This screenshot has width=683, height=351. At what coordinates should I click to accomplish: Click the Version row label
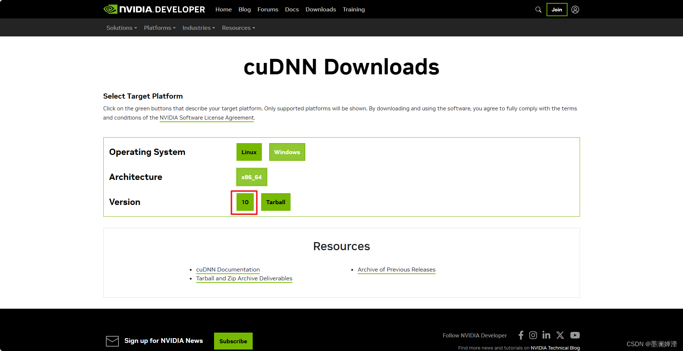125,202
